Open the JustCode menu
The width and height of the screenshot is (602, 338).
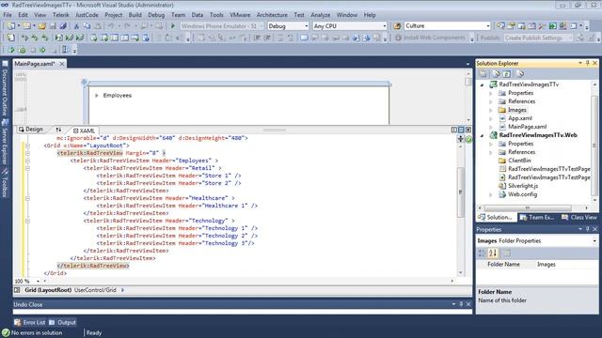coord(87,15)
